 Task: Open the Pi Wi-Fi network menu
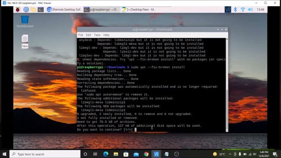click(243, 10)
